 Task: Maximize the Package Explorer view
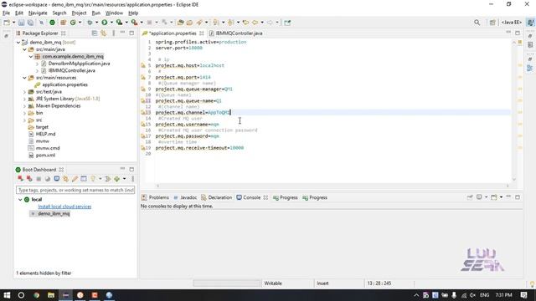click(131, 33)
